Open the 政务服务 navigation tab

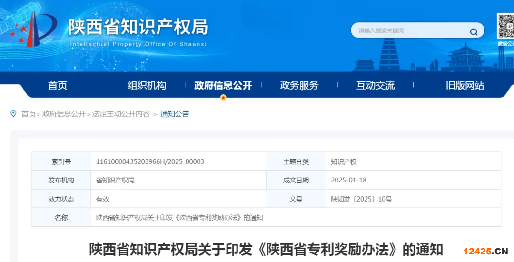pyautogui.click(x=299, y=85)
